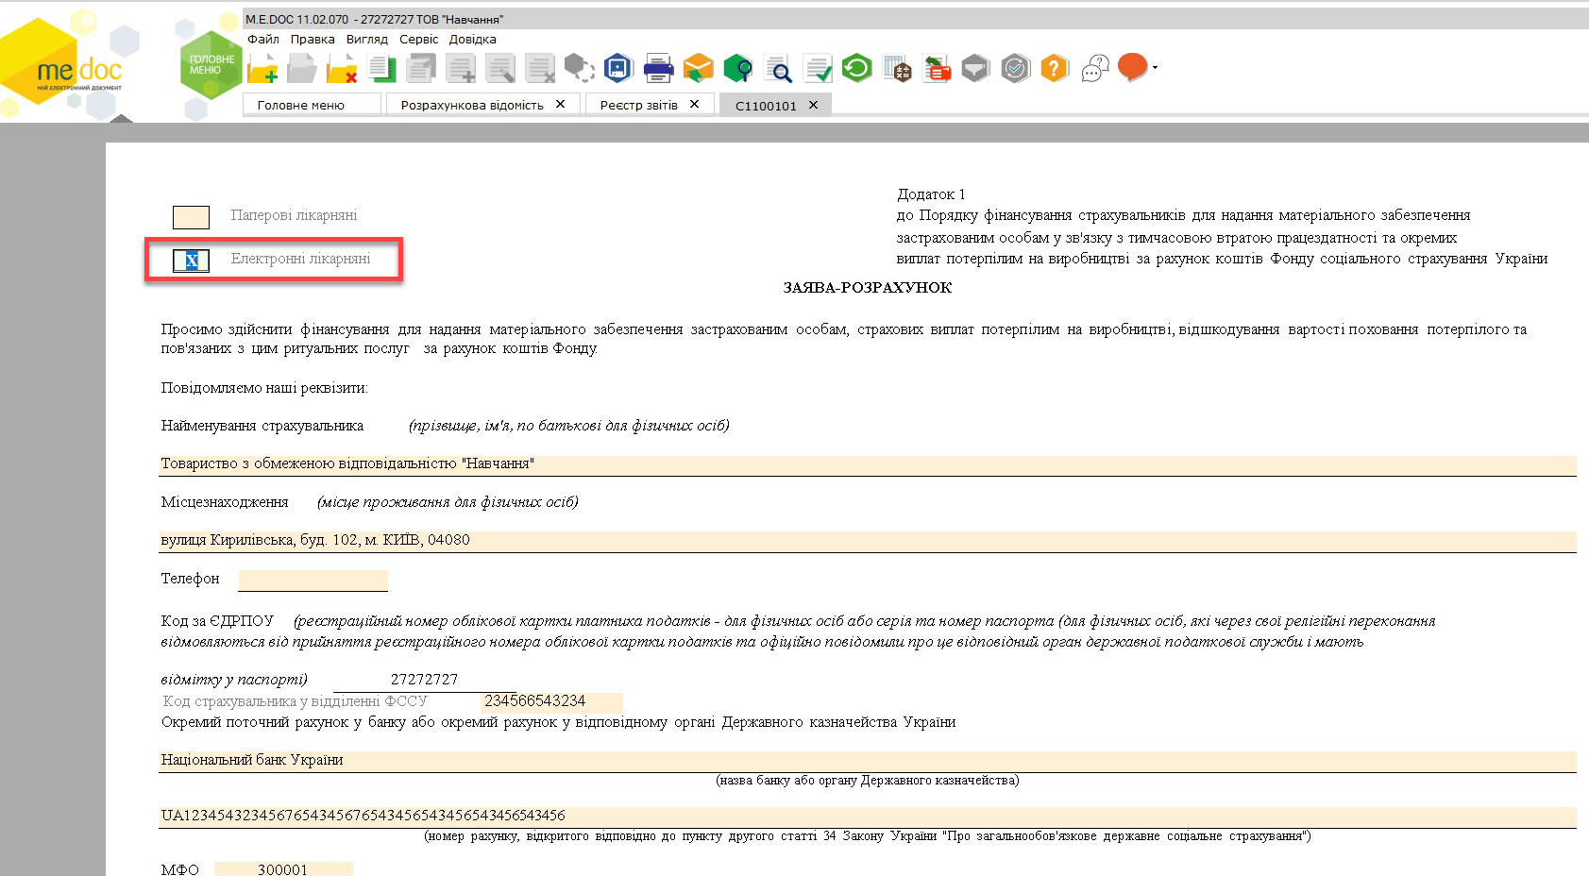Click the document check validation icon
The image size is (1589, 876).
point(818,69)
